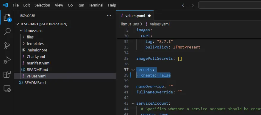261x115 pixels.
Task: Open the Run menu
Action: click(x=81, y=5)
